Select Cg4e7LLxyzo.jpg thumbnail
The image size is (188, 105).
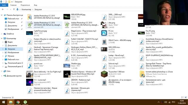tap(29, 33)
